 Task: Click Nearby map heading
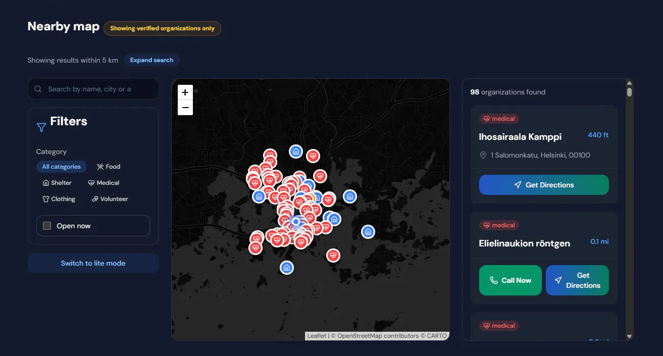(x=64, y=27)
